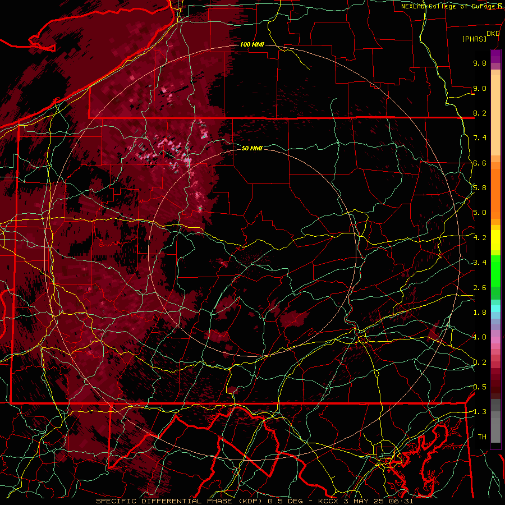505x505 pixels.
Task: Click the 9.8 legend value
Action: click(480, 63)
